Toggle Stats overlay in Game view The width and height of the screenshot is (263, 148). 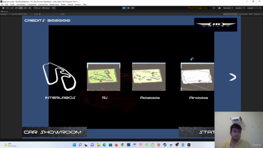251,14
